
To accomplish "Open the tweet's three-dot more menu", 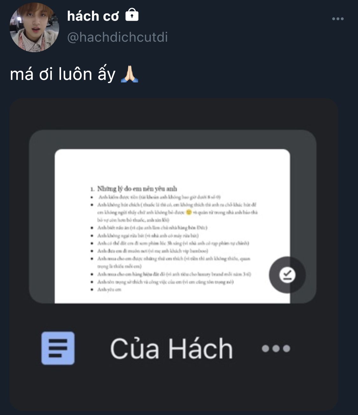I will pyautogui.click(x=338, y=19).
